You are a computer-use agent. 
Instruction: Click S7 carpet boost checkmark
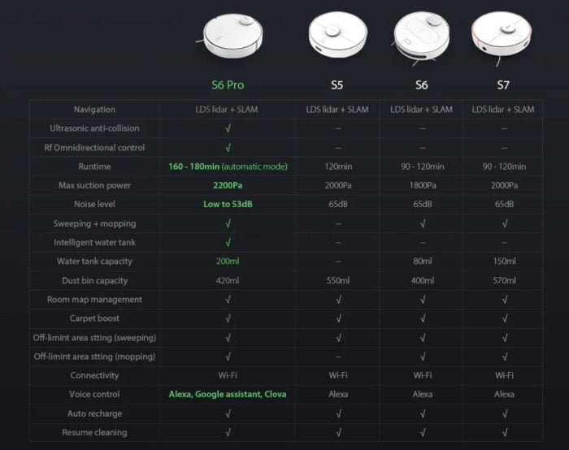pos(504,318)
